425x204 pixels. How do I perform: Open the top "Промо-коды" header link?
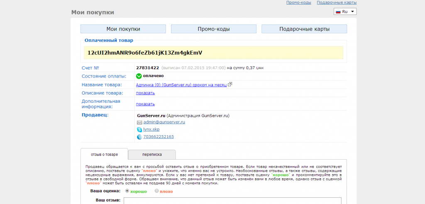(298, 2)
